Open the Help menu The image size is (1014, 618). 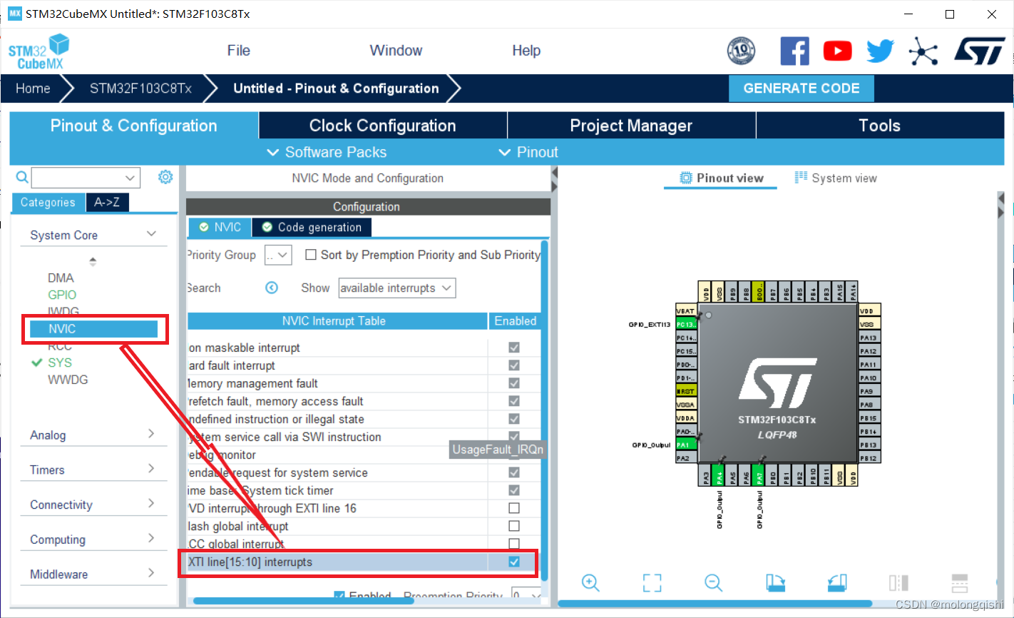[x=526, y=51]
